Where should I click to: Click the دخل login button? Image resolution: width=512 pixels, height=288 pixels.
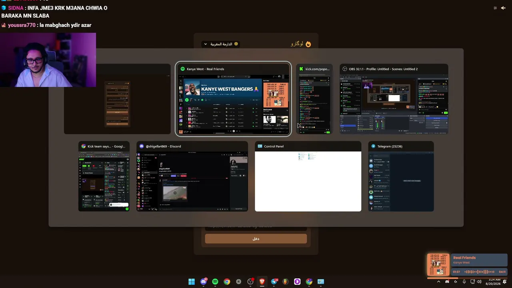256,239
